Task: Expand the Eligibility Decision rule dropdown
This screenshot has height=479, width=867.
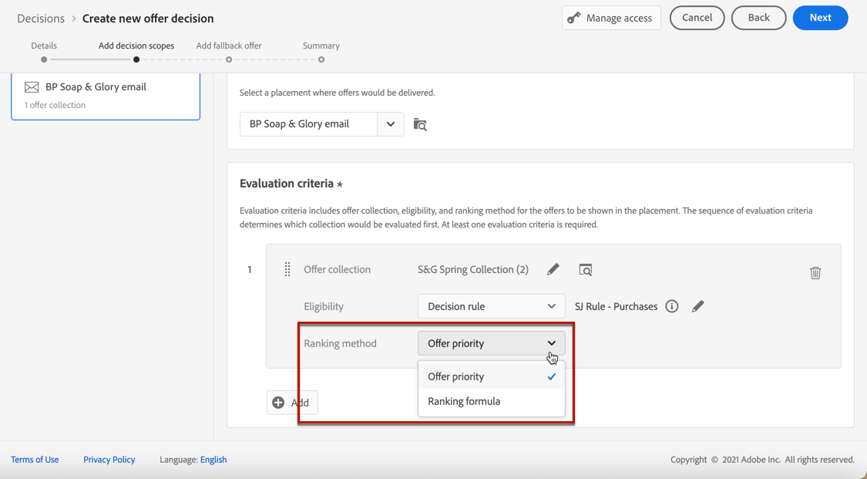Action: click(491, 306)
